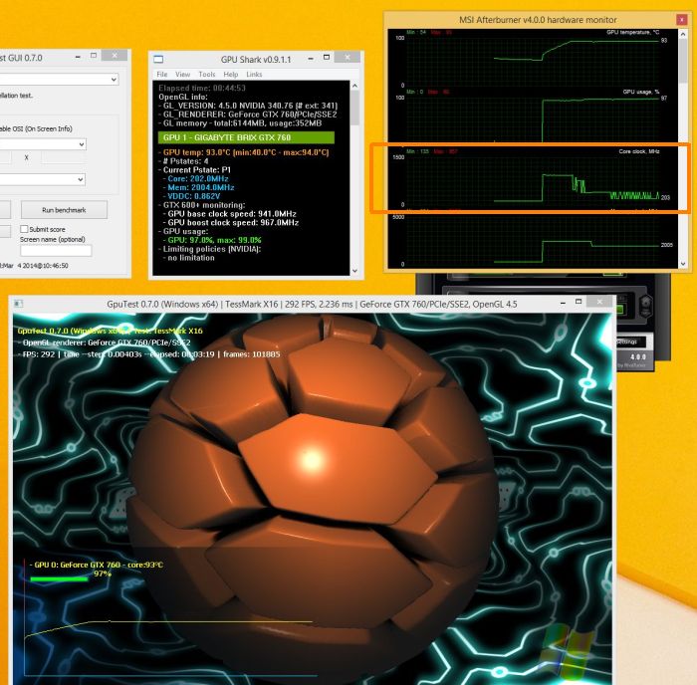Maximize the GpuTest GUI 0.7.0 window

pyautogui.click(x=94, y=56)
